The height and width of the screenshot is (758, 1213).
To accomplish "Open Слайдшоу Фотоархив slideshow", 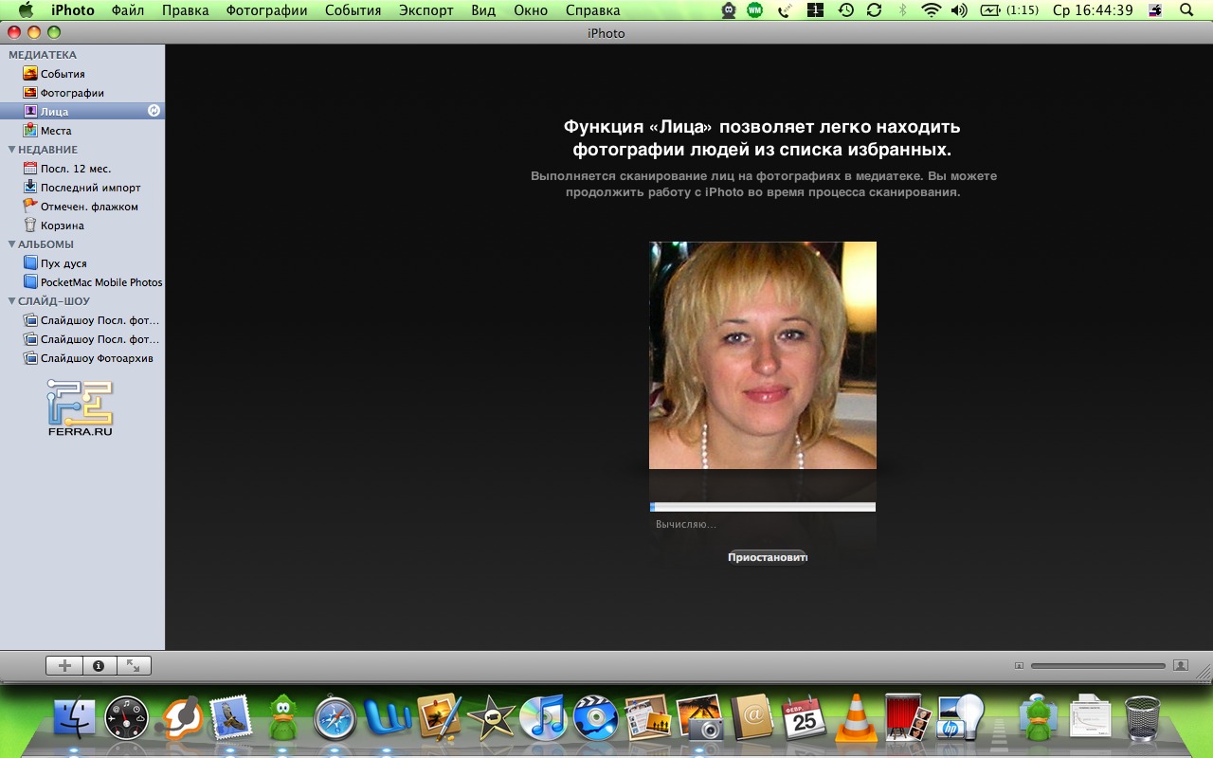I will pos(96,358).
